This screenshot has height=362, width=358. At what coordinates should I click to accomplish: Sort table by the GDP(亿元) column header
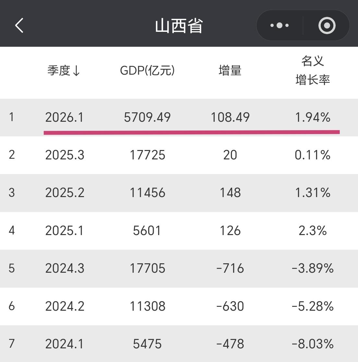click(148, 71)
